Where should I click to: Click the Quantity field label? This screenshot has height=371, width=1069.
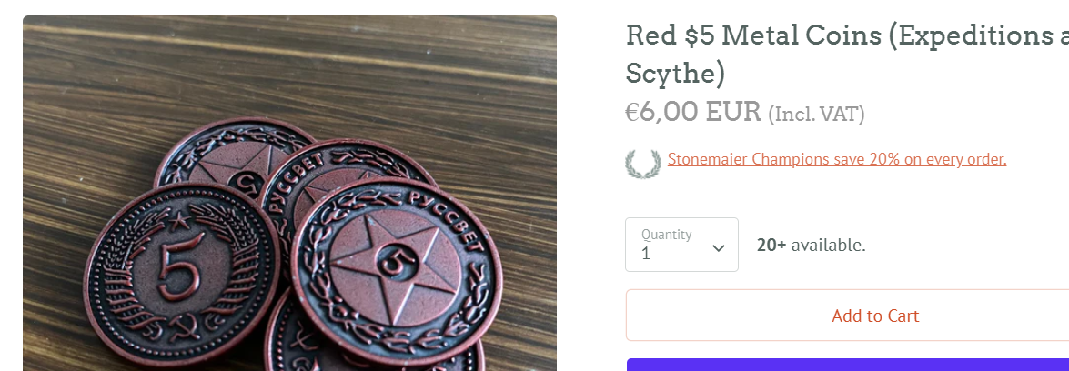tap(666, 234)
